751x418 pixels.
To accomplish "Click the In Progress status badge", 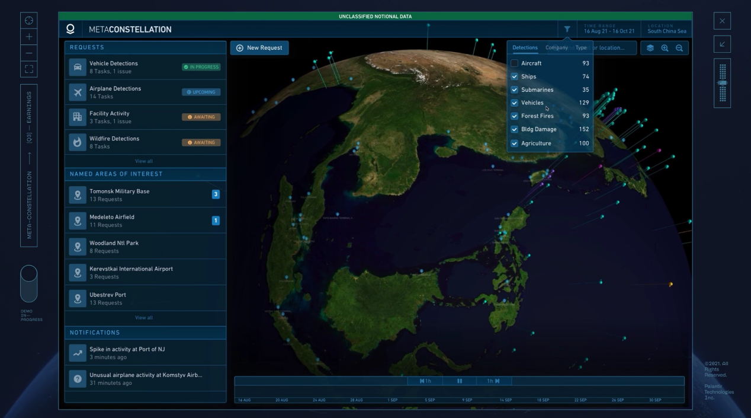I will click(201, 67).
